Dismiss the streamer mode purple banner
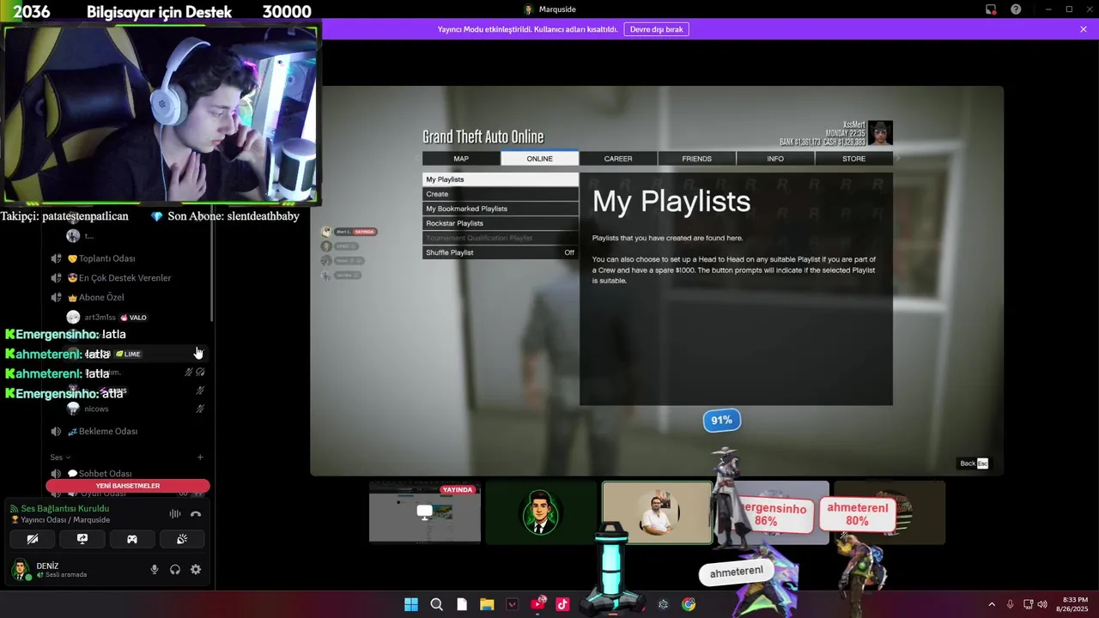The image size is (1099, 618). click(1084, 29)
